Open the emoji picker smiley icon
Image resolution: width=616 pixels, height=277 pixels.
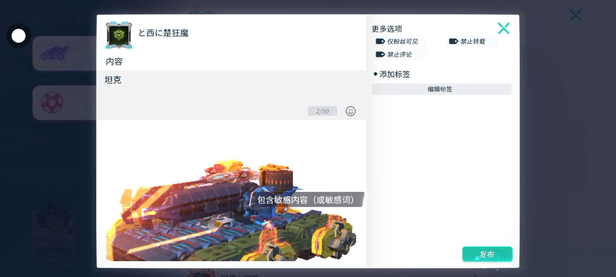(351, 111)
